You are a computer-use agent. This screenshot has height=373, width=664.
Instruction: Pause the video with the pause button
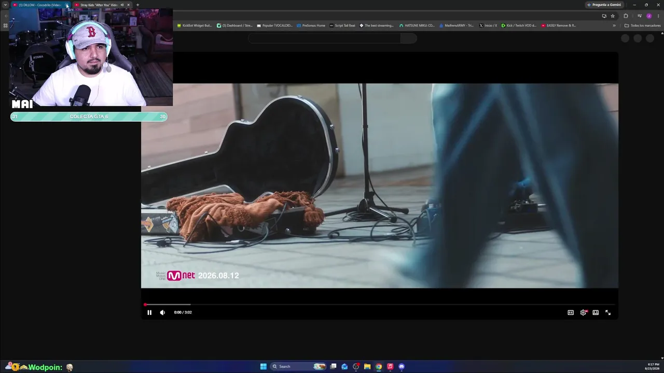pyautogui.click(x=149, y=312)
